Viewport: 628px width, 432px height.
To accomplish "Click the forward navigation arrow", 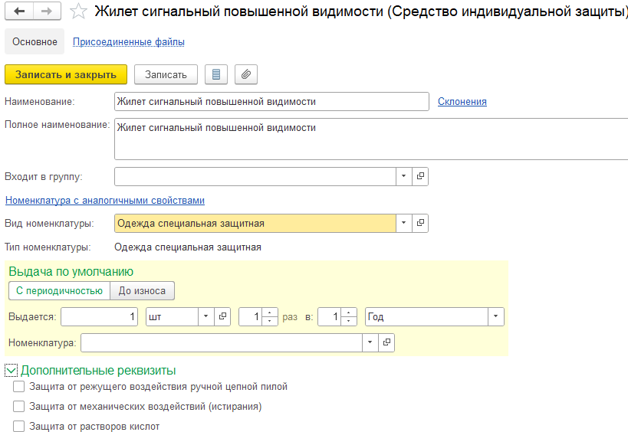I will point(45,11).
